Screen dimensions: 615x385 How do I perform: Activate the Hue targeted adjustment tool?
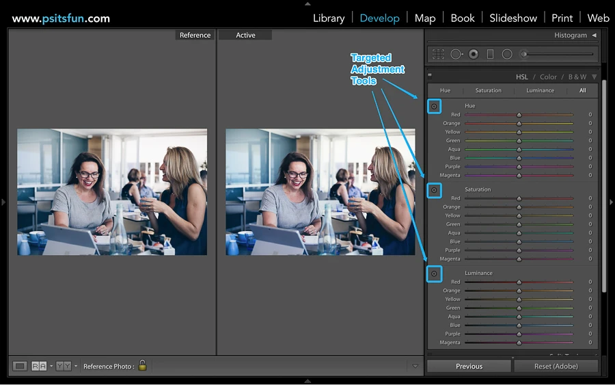pyautogui.click(x=434, y=107)
